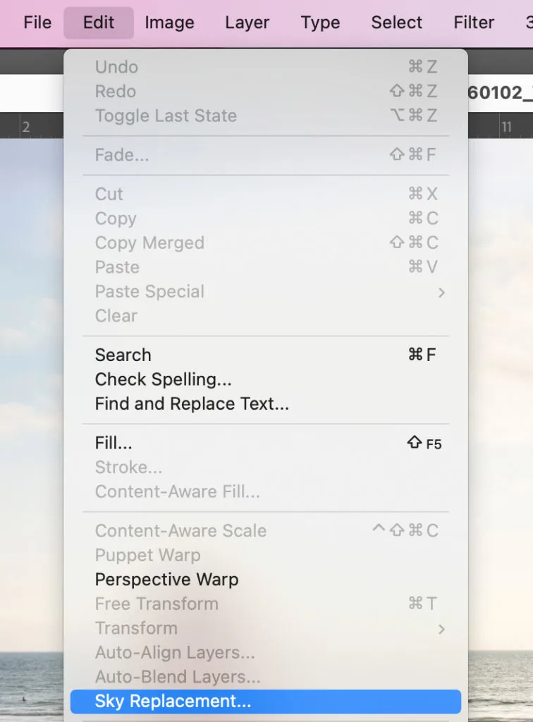Close the open Edit menu
533x722 pixels.
(x=98, y=23)
